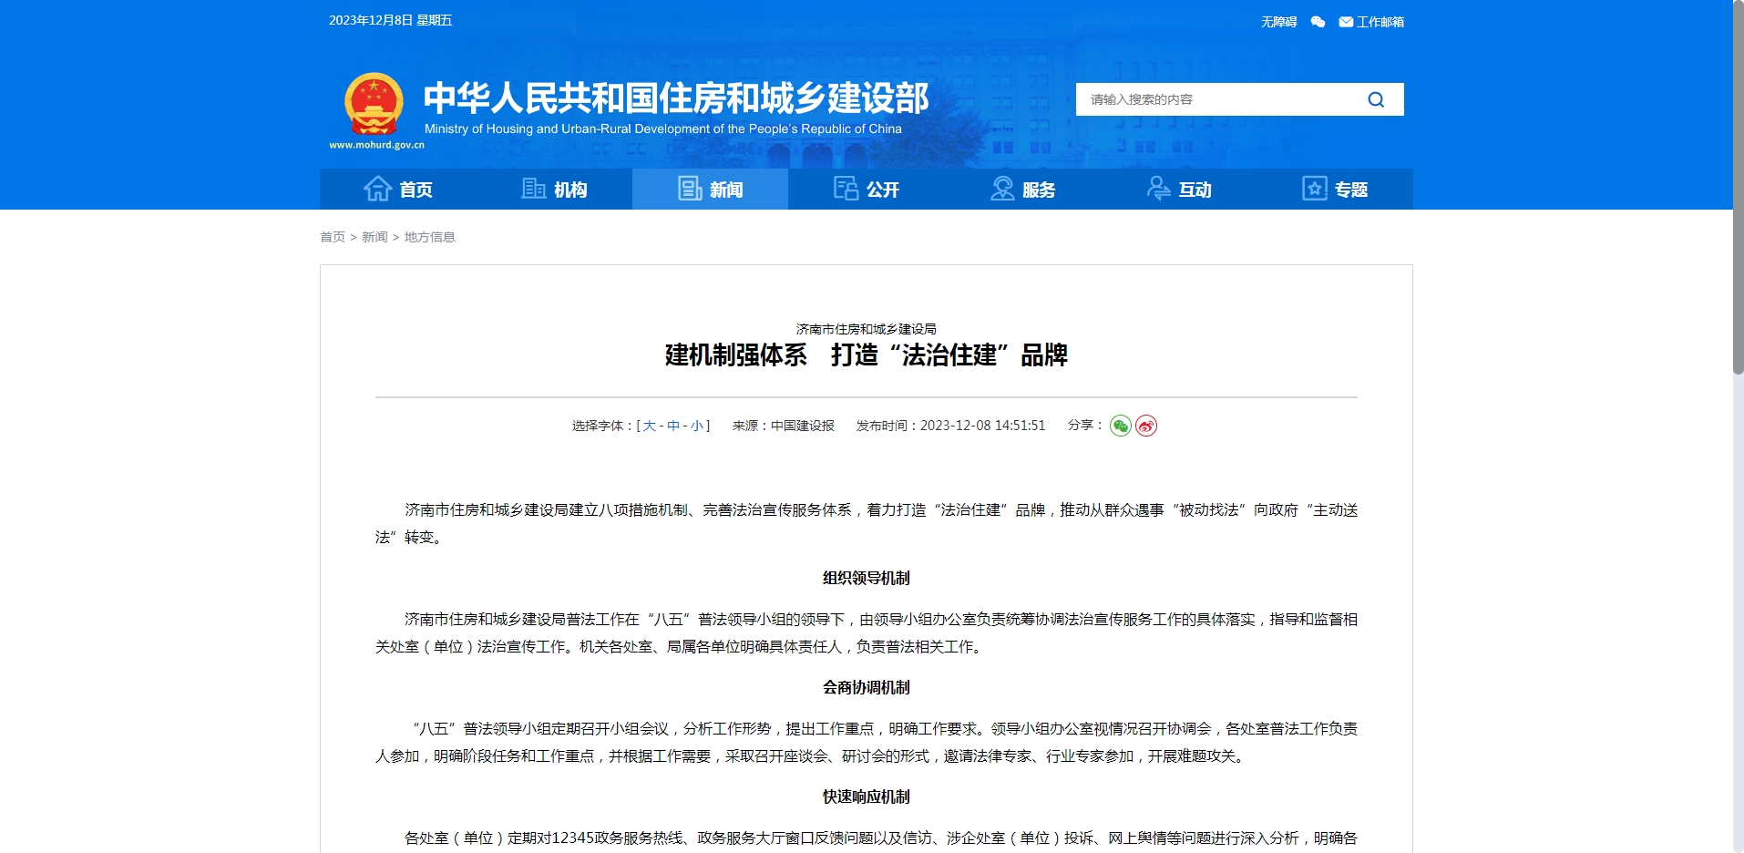Click the page vertical scrollbar thumb
The height and width of the screenshot is (853, 1744).
[x=1738, y=187]
